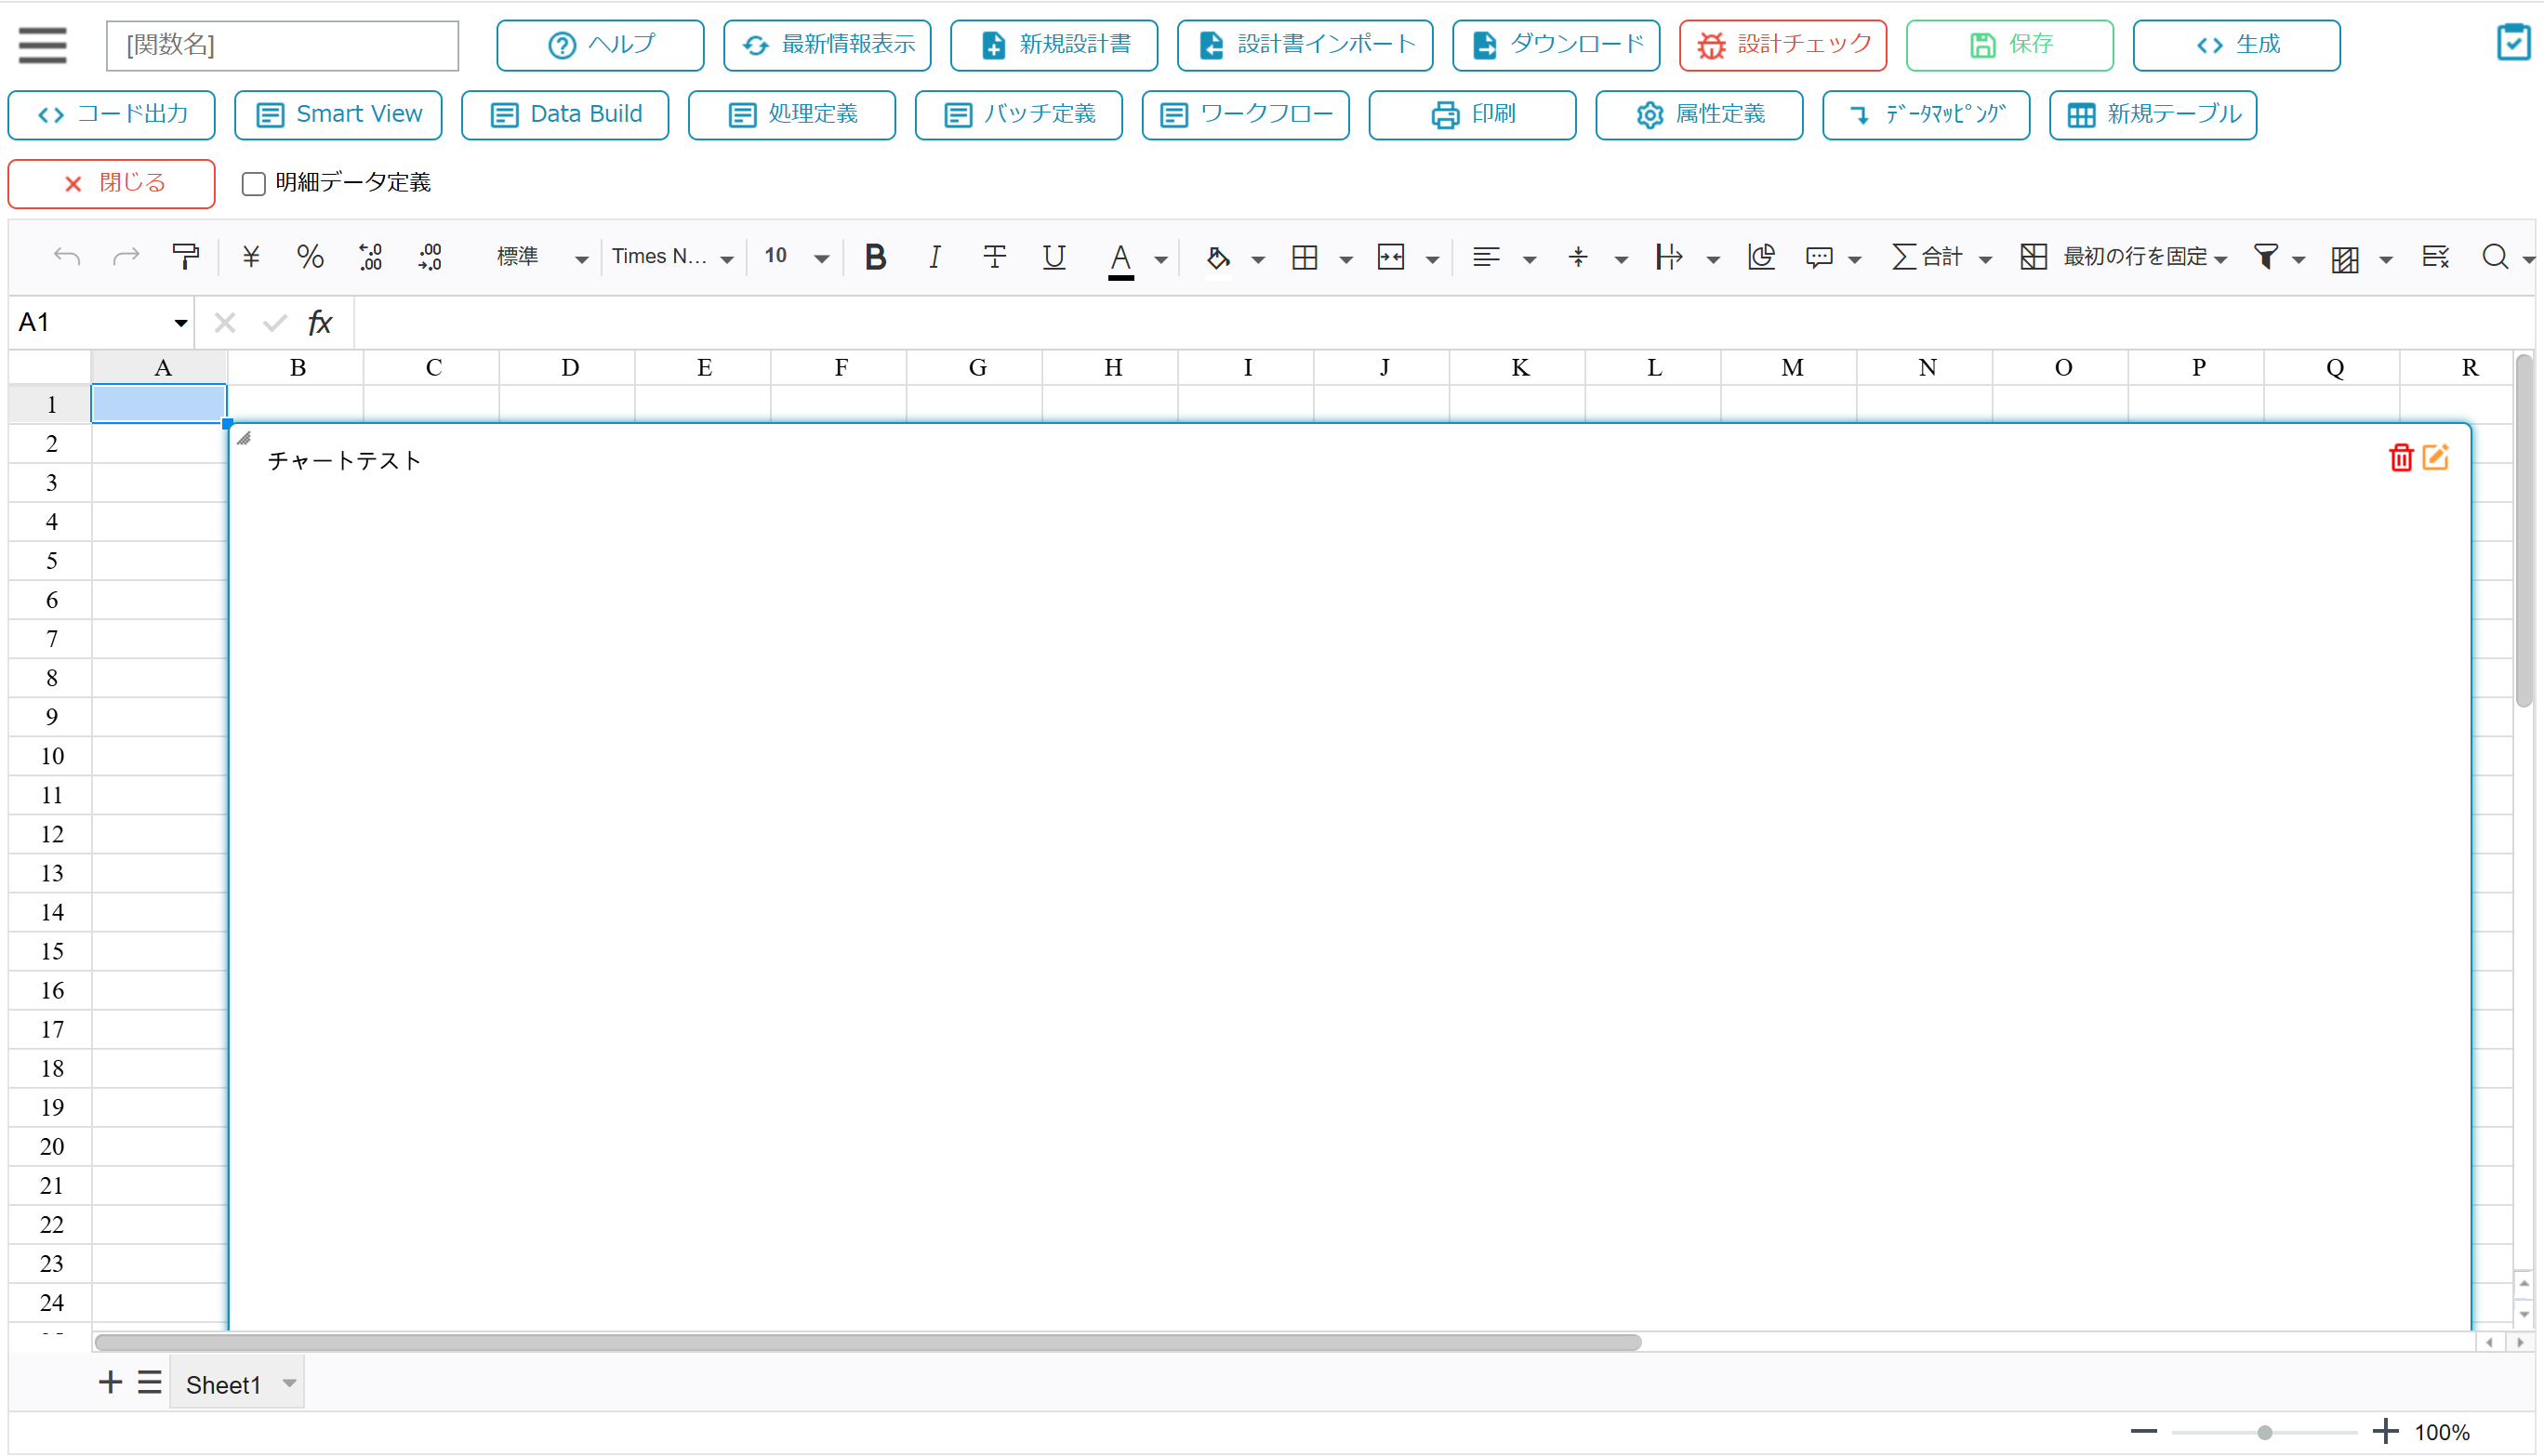Check the 明細データ定義 checkbox

253,183
